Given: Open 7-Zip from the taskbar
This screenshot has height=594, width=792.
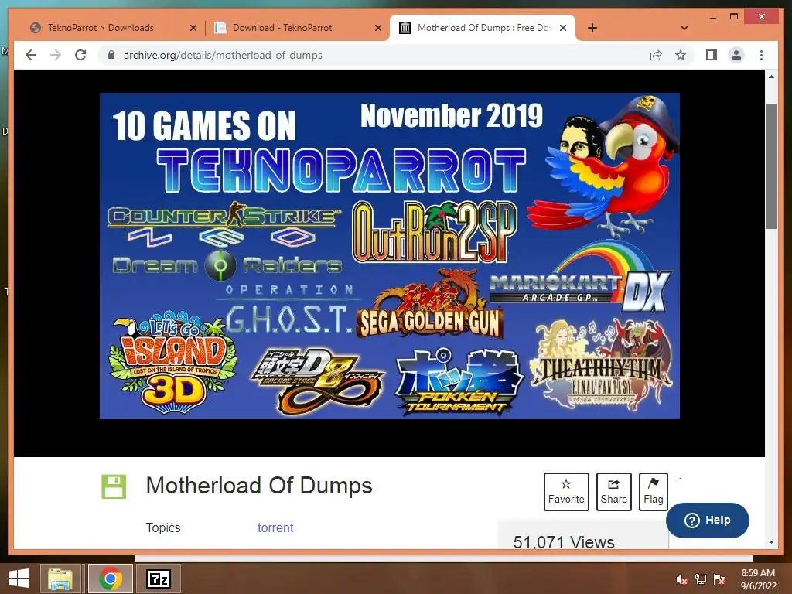Looking at the screenshot, I should click(159, 579).
